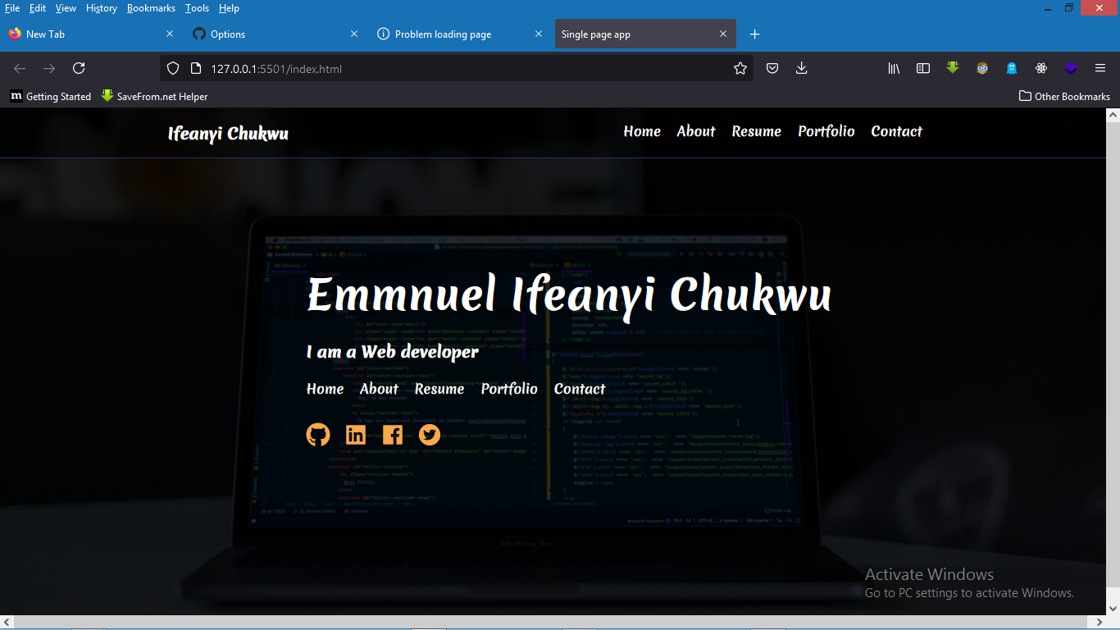Open the Other Bookmarks folder
The image size is (1120, 630).
[x=1064, y=96]
